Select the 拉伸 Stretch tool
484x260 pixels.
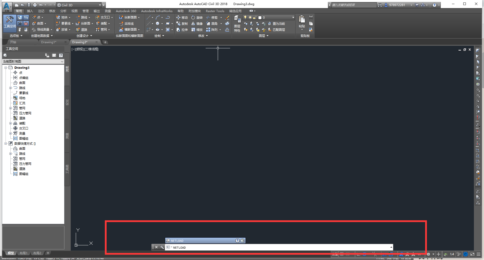tap(182, 30)
